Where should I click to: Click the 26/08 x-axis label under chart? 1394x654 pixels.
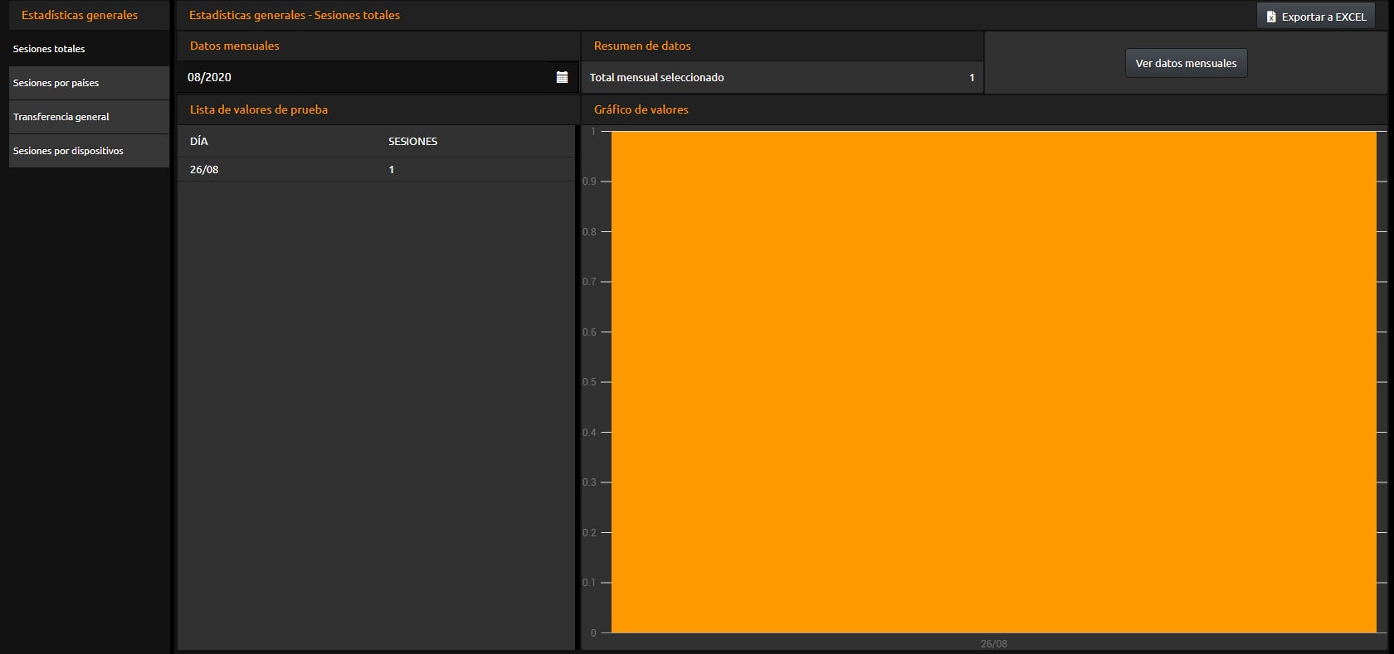pos(993,643)
